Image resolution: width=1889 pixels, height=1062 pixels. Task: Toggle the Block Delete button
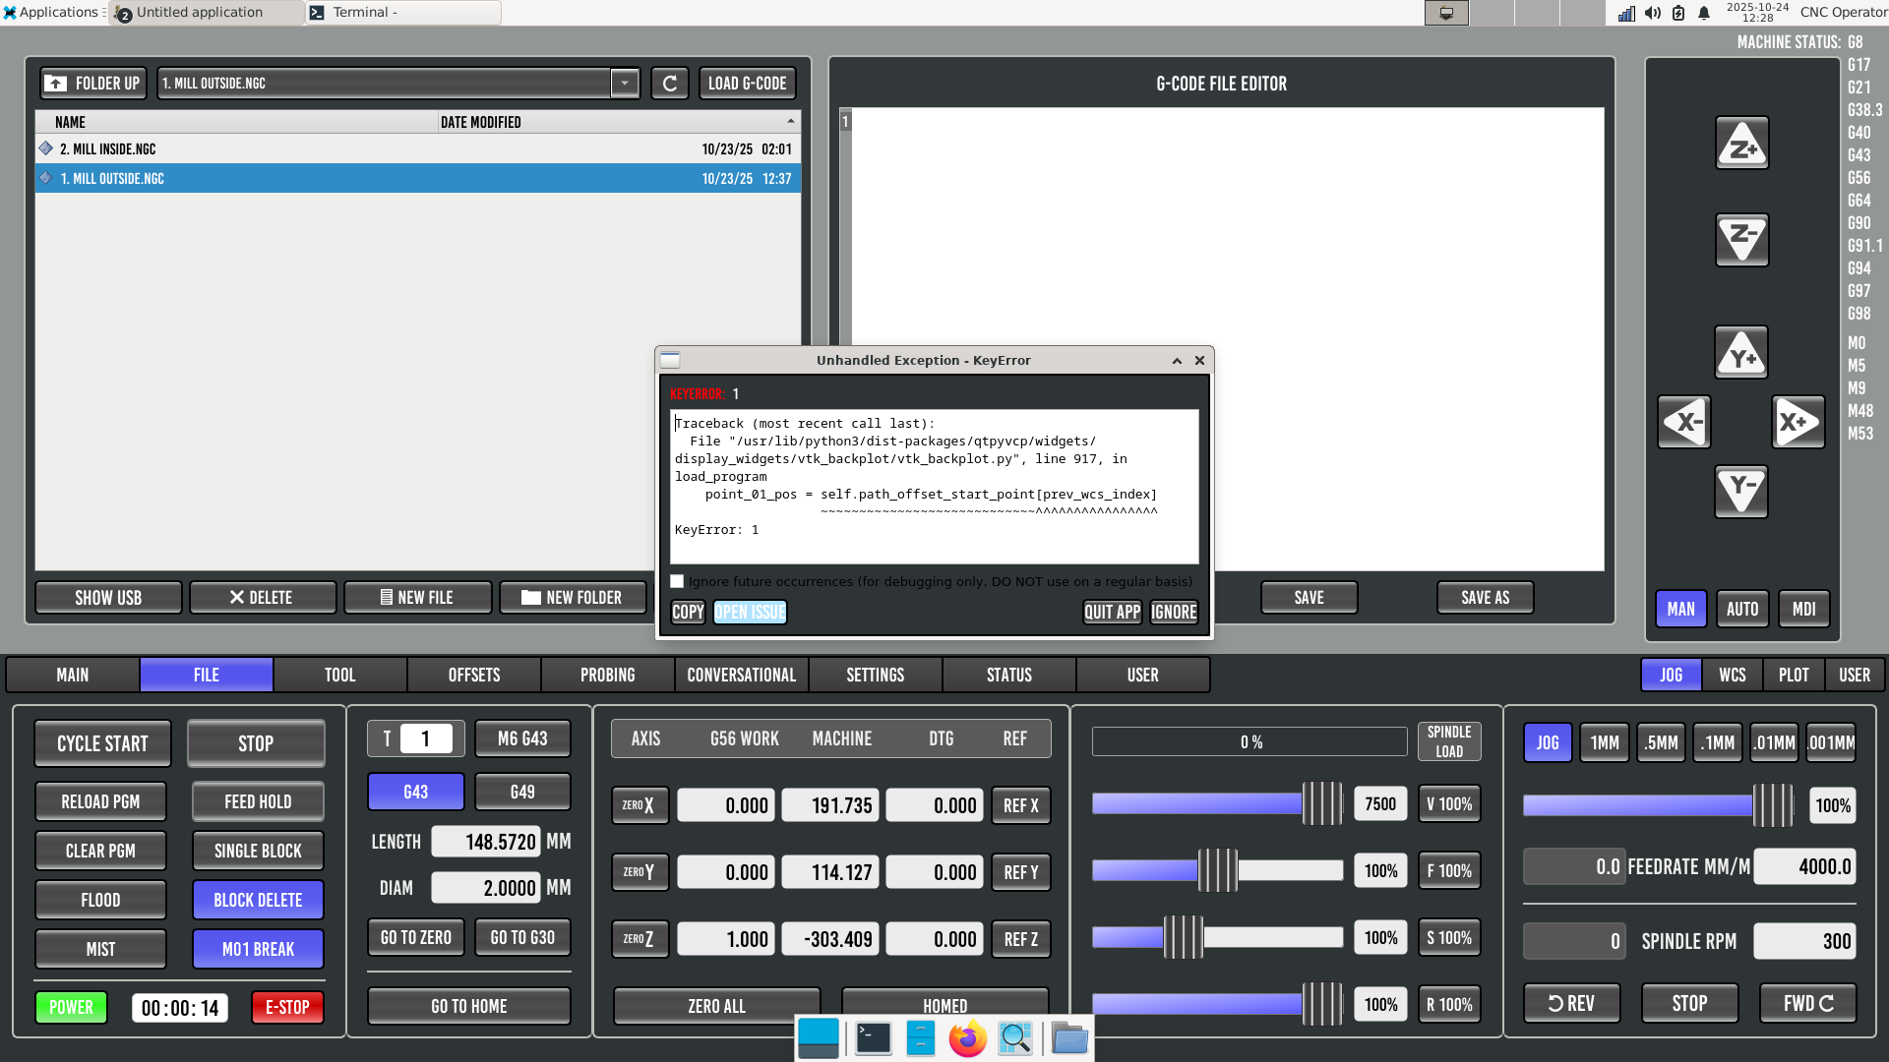point(258,900)
